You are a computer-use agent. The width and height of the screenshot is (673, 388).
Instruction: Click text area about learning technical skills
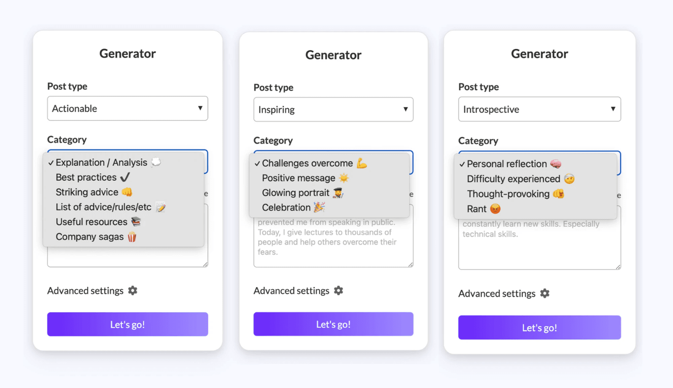click(x=539, y=244)
